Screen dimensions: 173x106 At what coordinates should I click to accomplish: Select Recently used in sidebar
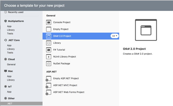pyautogui.click(x=15, y=12)
